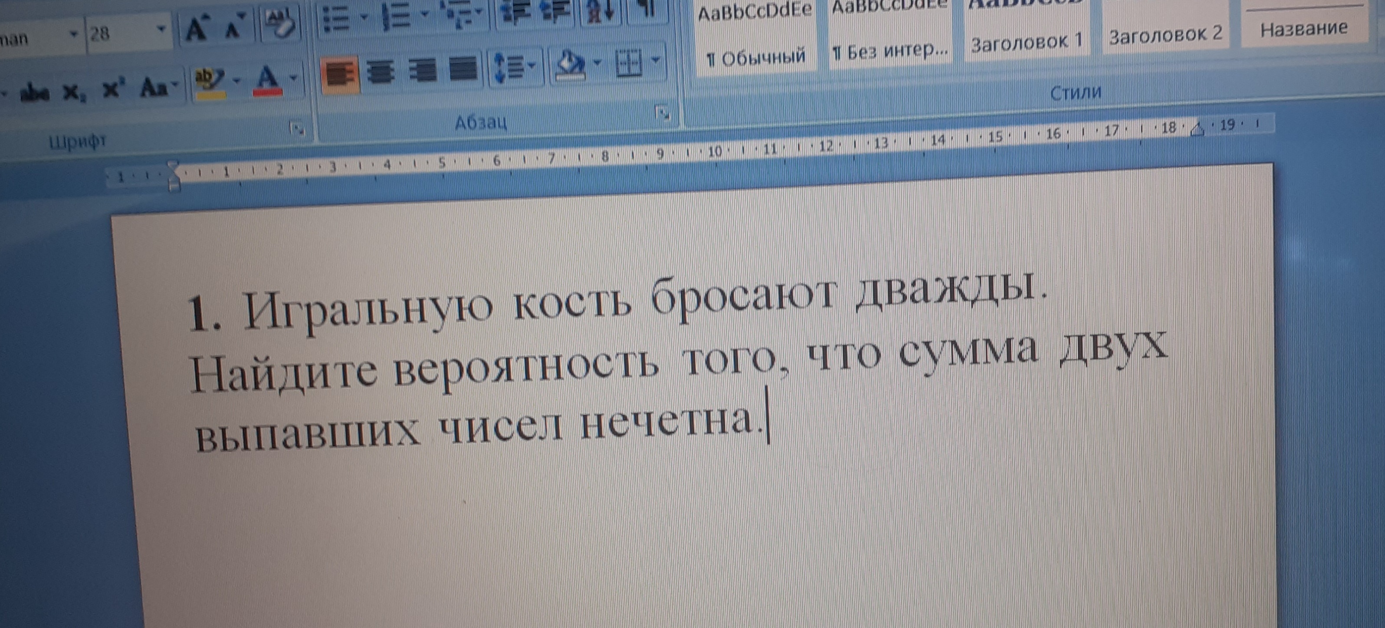Align text right
Screen dimensions: 1385x628
click(422, 70)
